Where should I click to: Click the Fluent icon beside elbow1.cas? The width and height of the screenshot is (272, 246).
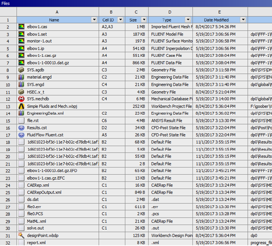pyautogui.click(x=21, y=26)
